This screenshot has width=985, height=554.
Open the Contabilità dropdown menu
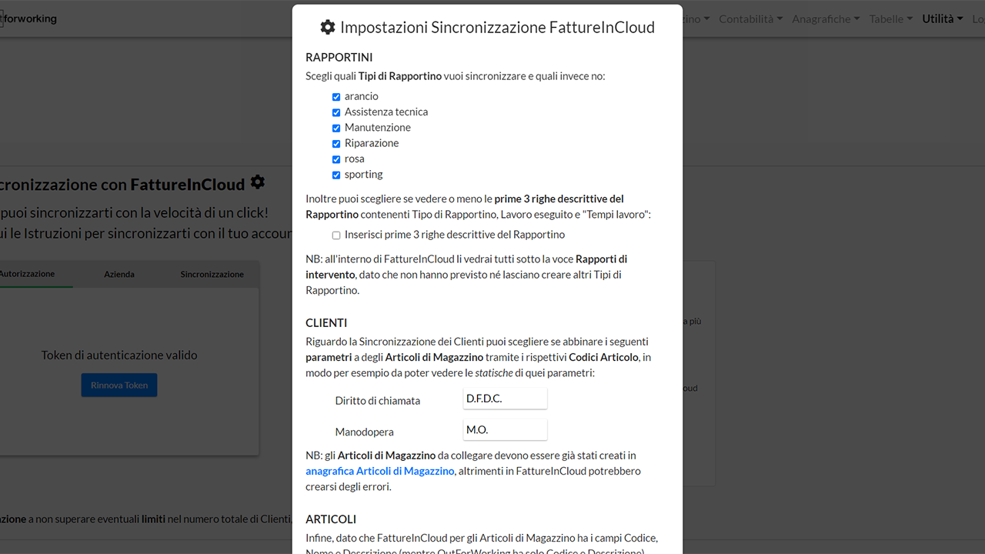(x=750, y=19)
